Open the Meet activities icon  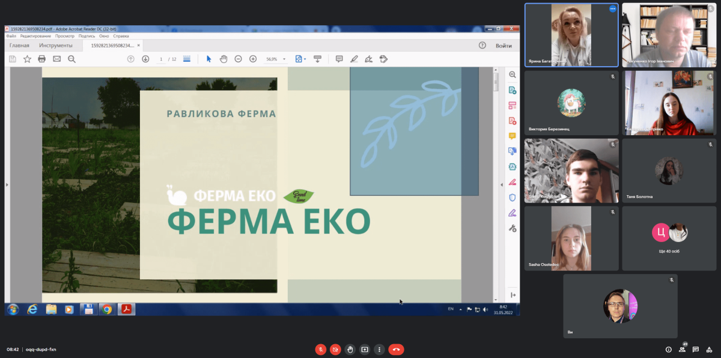pos(710,349)
